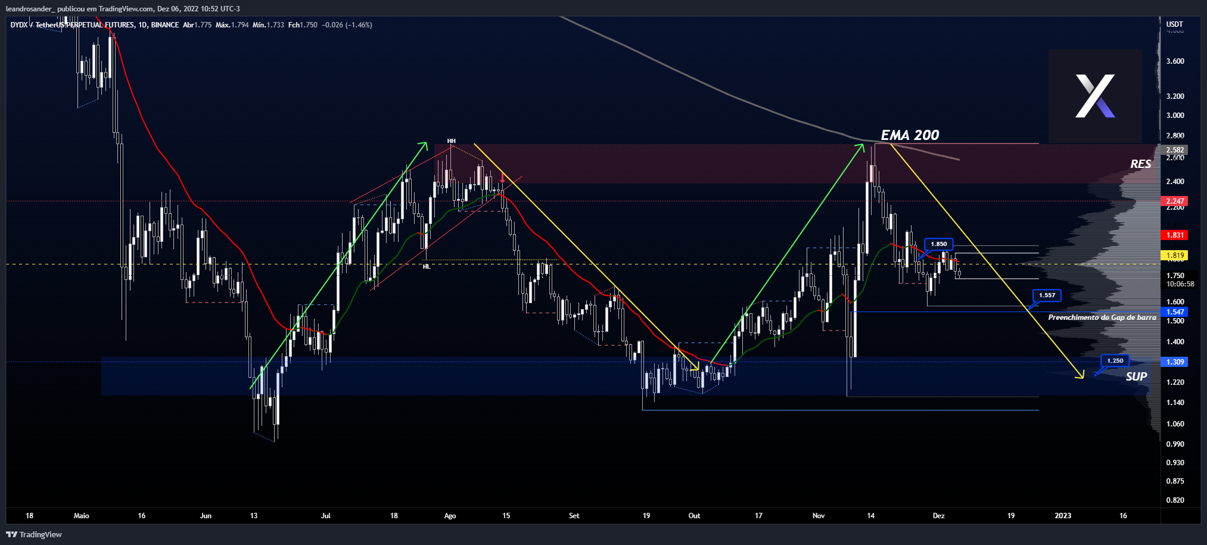Click the Set date label on time axis
The image size is (1207, 545).
click(x=574, y=516)
